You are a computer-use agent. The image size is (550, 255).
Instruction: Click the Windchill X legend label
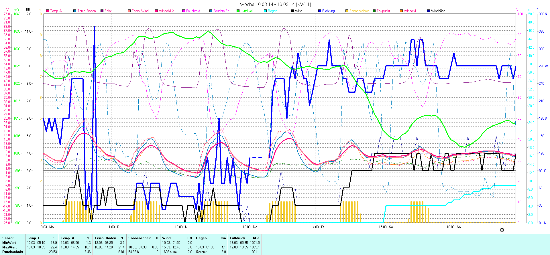[x=166, y=11]
